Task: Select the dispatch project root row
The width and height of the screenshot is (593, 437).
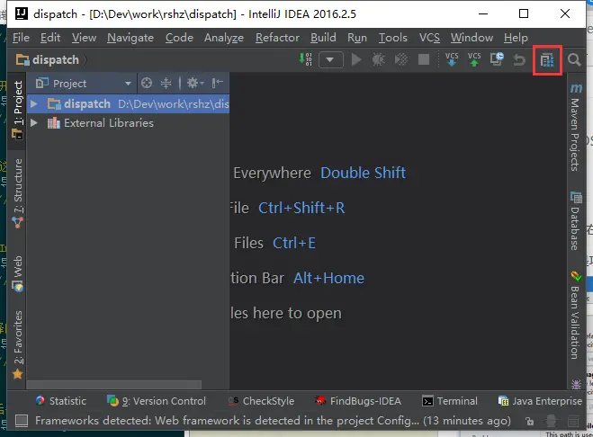Action: pos(128,103)
